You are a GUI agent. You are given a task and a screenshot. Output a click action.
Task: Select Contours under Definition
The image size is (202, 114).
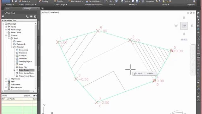[23, 56]
